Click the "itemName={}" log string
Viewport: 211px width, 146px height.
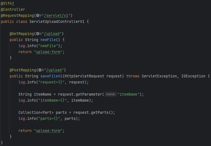click(x=53, y=101)
